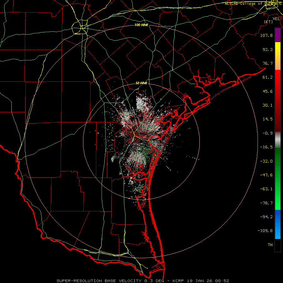Screen dimensions: 283x283
Task: Select the -47.6 velocity scale value
Action: [266, 175]
